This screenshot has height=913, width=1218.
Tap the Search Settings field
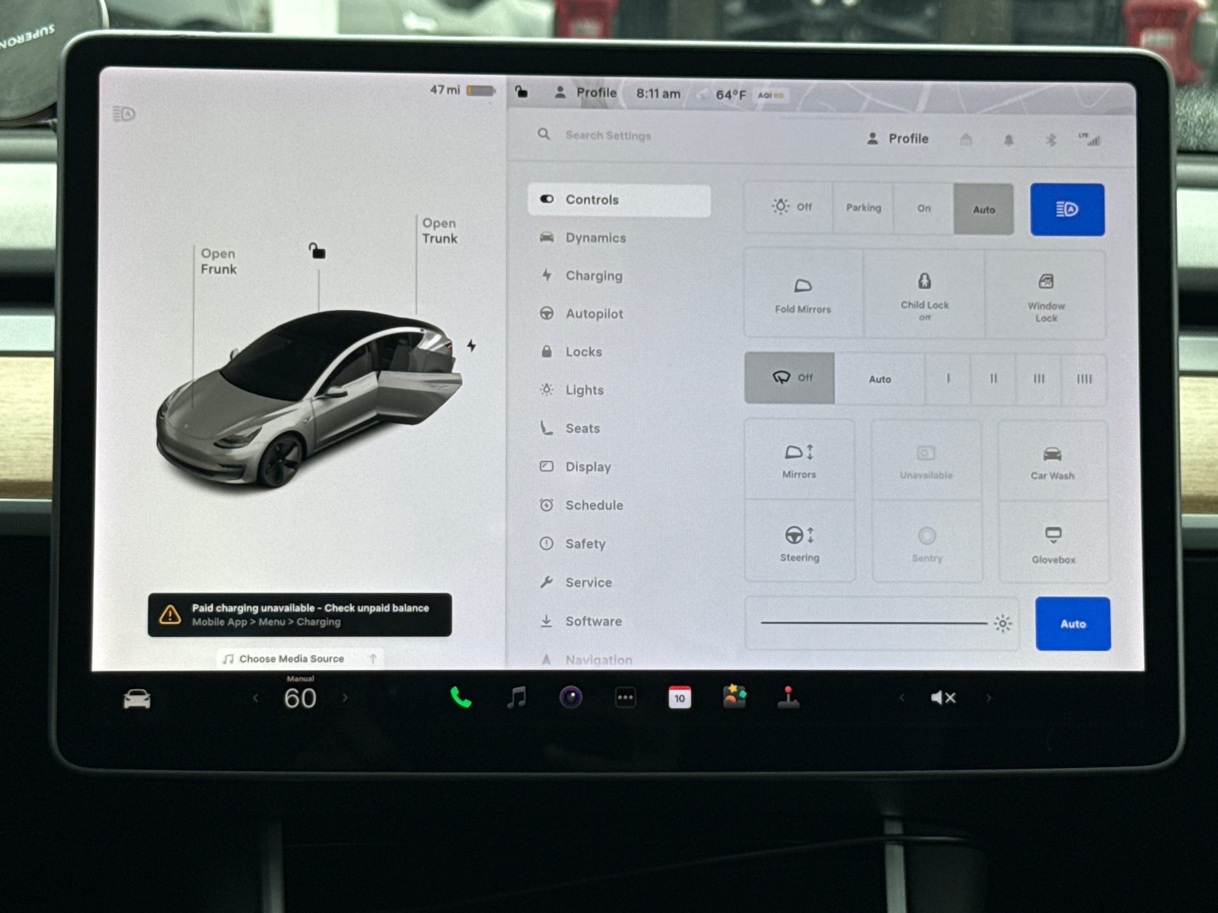pyautogui.click(x=608, y=135)
